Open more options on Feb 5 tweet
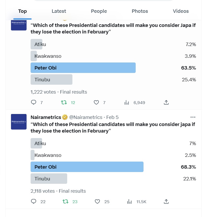This screenshot has width=206, height=217. click(x=193, y=117)
